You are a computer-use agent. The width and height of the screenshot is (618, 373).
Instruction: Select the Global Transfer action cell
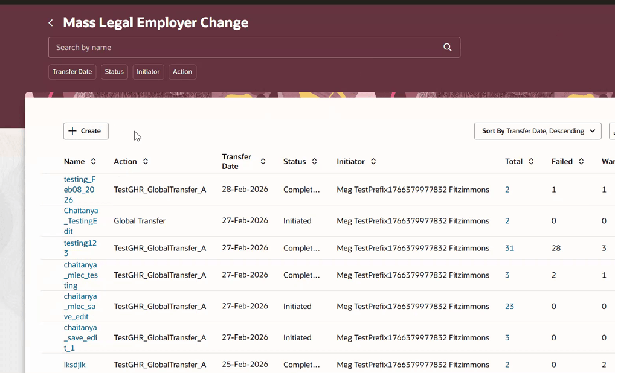click(140, 220)
